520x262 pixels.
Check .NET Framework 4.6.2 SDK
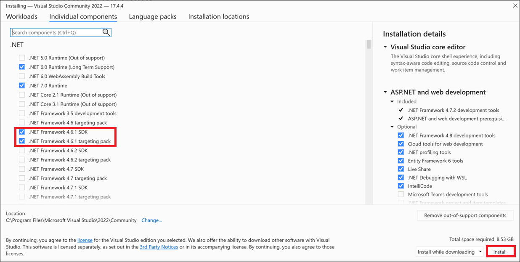pos(22,151)
